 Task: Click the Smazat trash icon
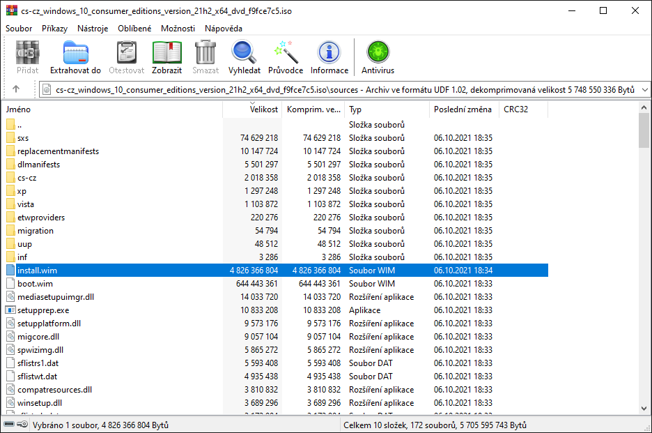tap(205, 52)
